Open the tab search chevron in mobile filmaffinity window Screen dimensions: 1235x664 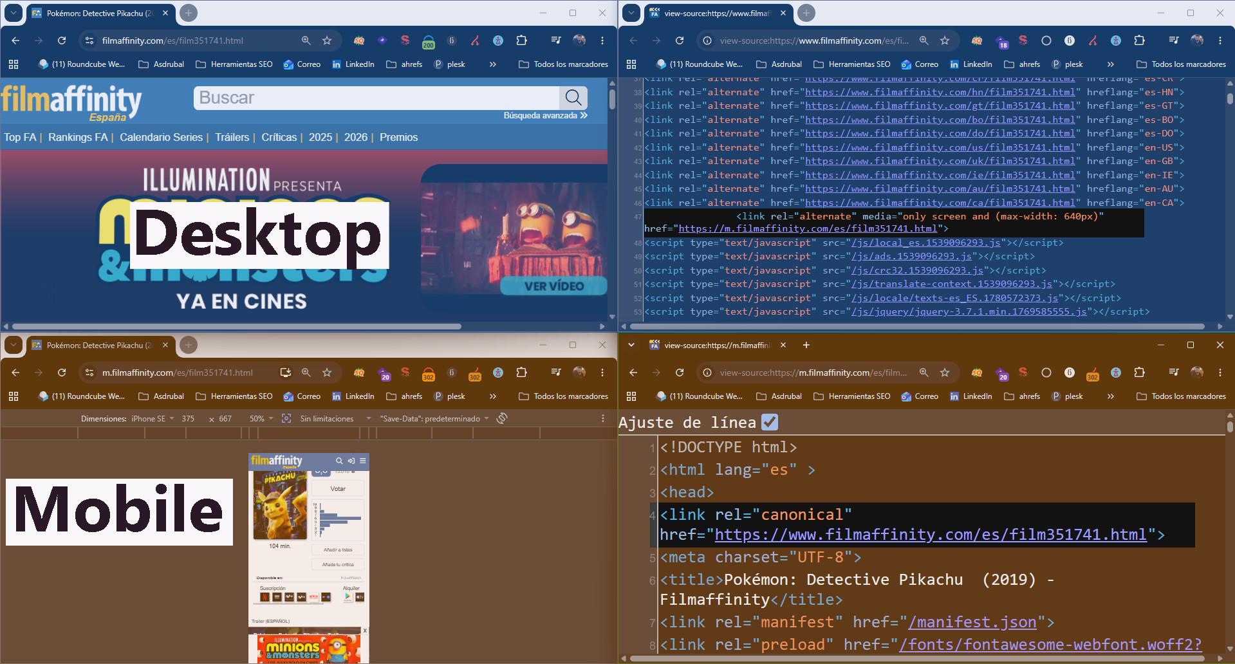(14, 345)
